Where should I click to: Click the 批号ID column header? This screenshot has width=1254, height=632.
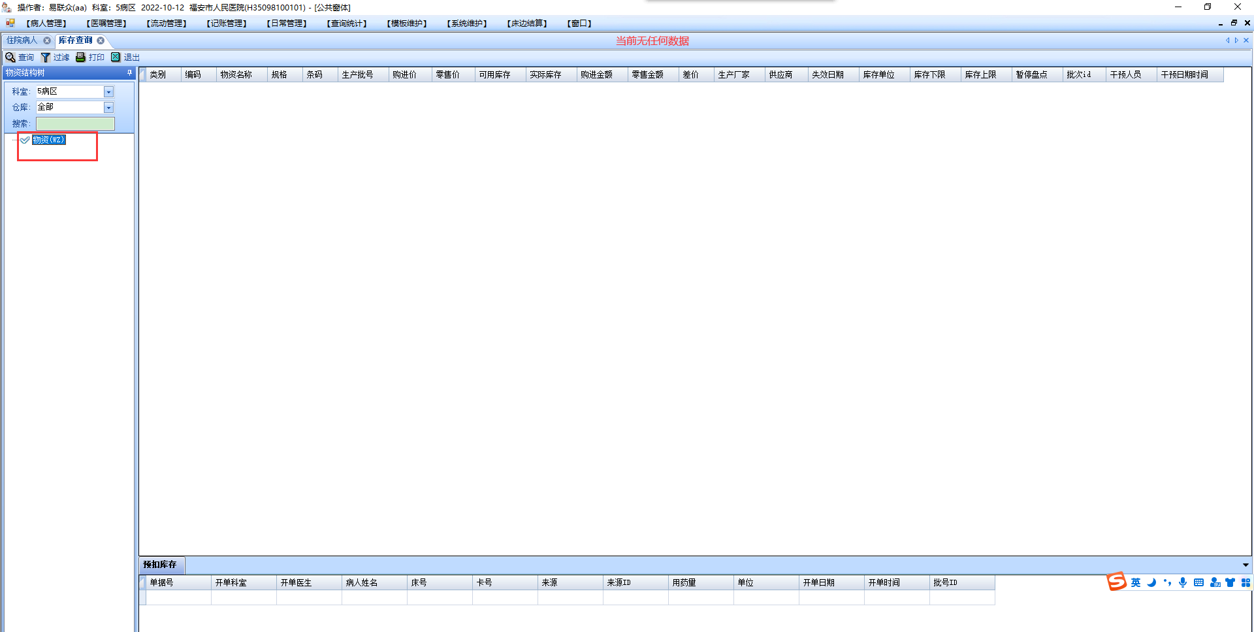pyautogui.click(x=963, y=583)
